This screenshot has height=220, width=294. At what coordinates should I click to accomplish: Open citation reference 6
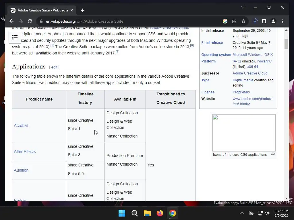[192, 45]
